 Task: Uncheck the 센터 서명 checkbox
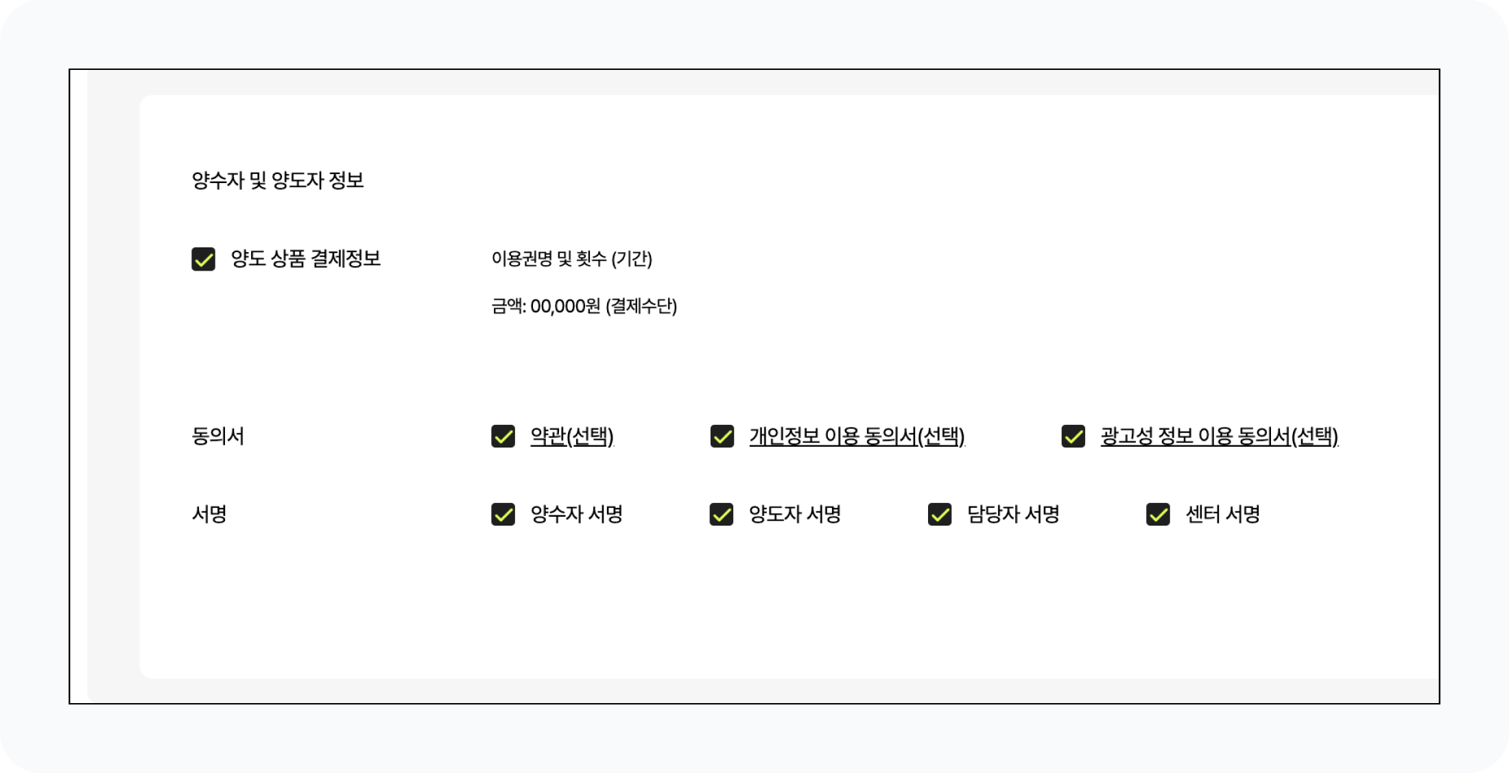(x=1158, y=514)
